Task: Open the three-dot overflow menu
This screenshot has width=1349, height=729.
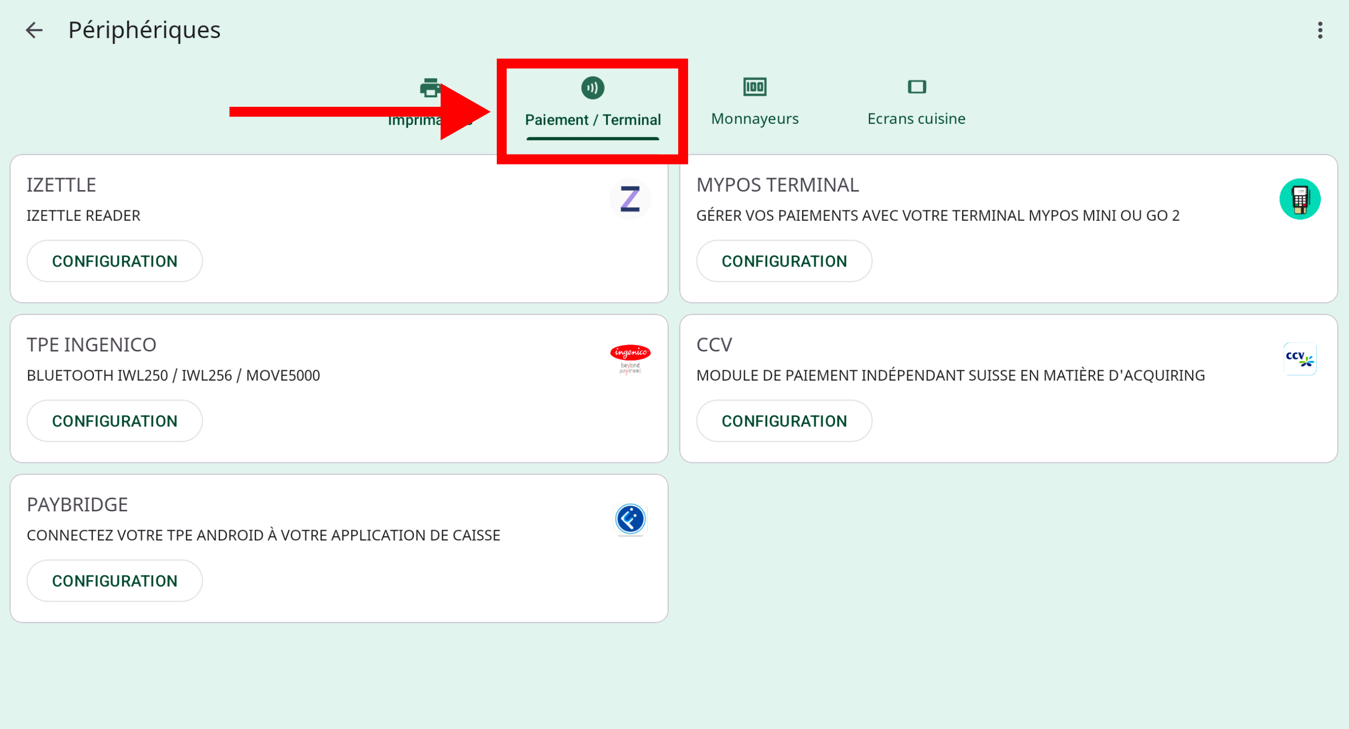Action: 1320,30
